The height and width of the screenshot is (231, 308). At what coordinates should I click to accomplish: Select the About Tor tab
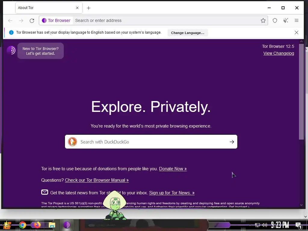(49, 8)
